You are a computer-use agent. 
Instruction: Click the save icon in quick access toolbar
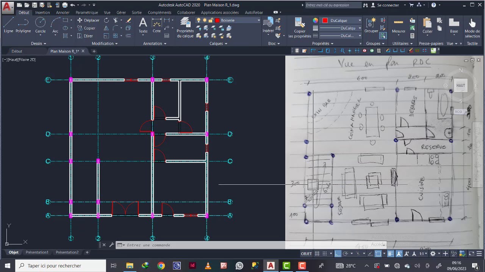[34, 5]
